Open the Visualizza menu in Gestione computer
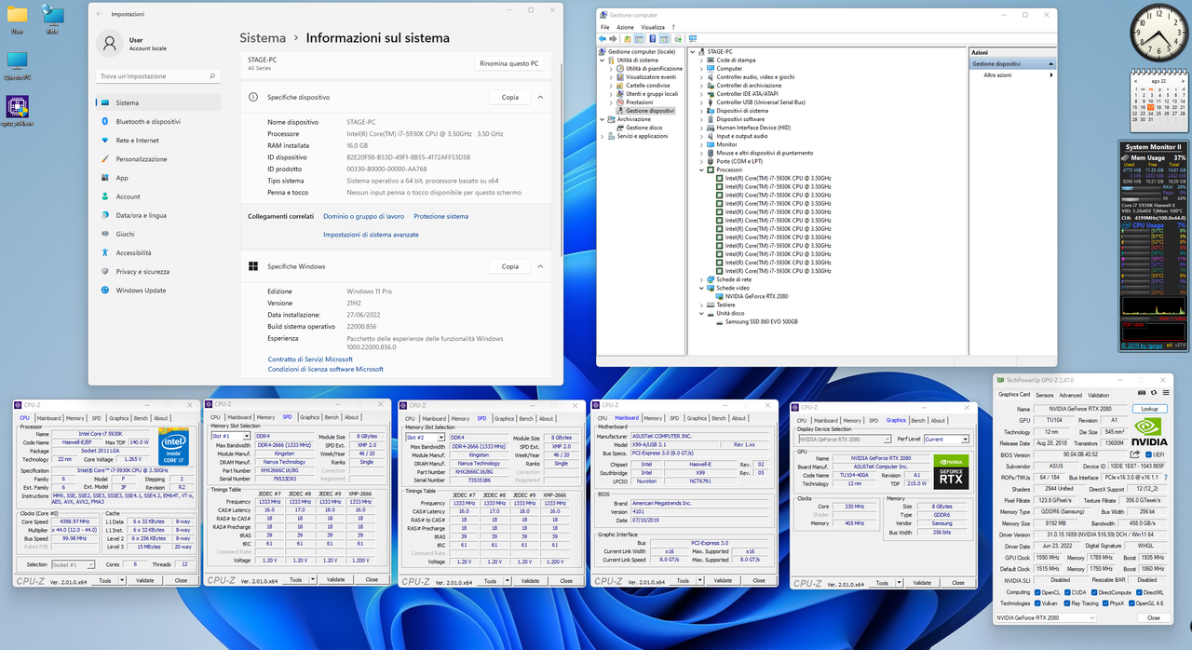The image size is (1192, 650). (653, 27)
